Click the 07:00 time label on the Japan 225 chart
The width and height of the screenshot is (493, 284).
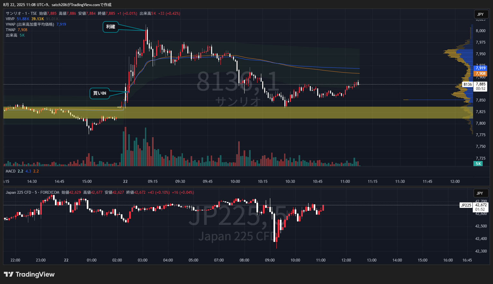(x=219, y=260)
